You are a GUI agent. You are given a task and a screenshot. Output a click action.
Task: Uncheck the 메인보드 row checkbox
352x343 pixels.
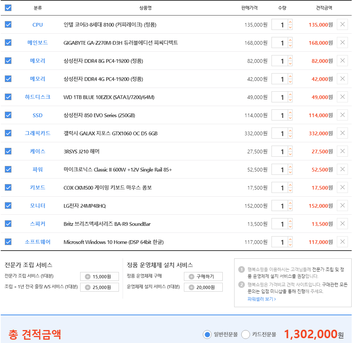pyautogui.click(x=8, y=43)
